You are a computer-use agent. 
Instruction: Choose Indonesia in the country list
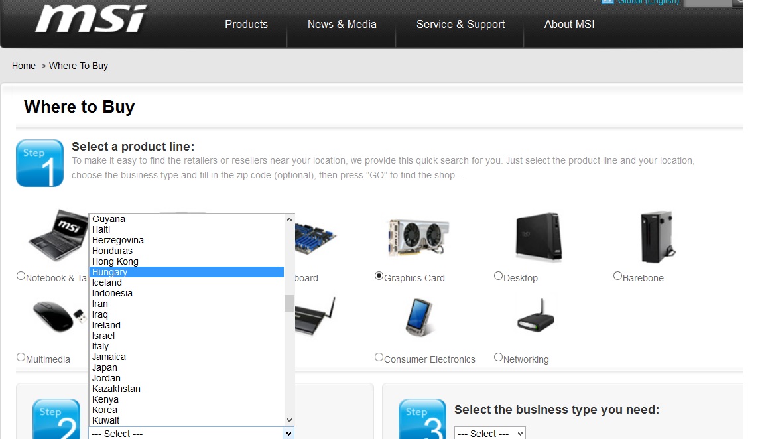click(x=186, y=293)
